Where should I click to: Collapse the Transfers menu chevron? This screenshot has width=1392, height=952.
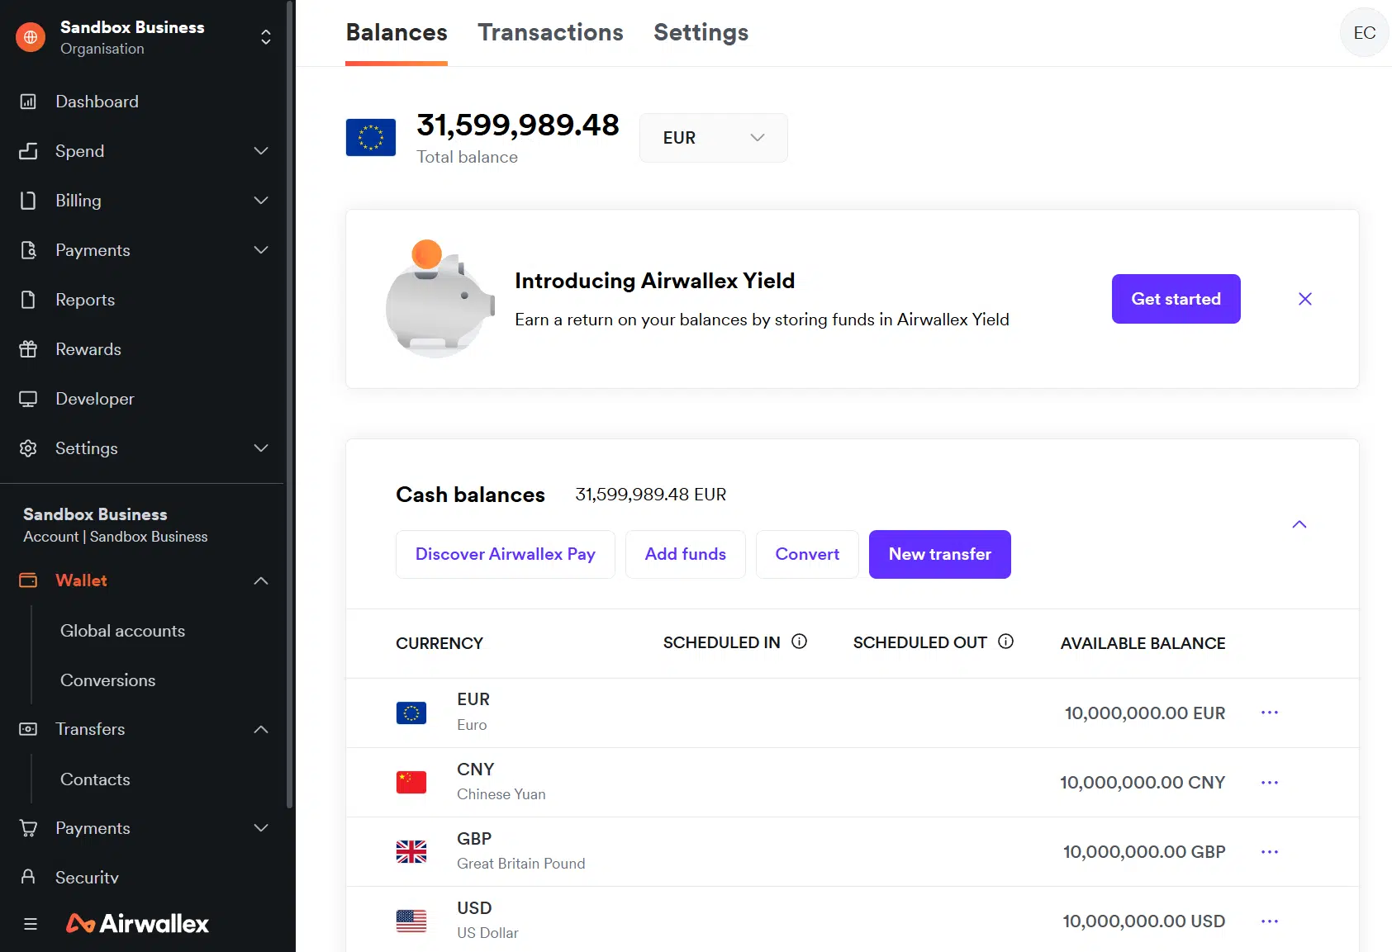coord(261,729)
